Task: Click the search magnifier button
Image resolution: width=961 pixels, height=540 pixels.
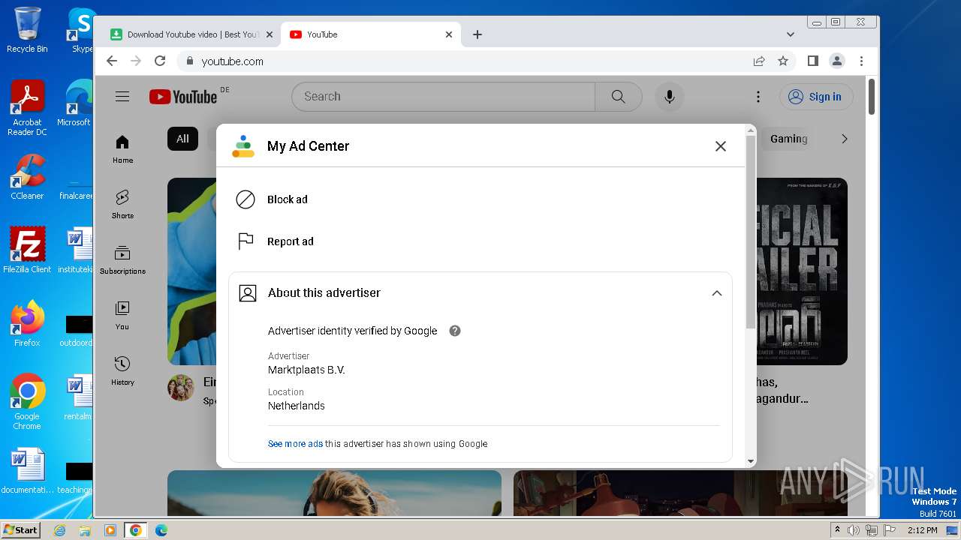Action: click(619, 97)
